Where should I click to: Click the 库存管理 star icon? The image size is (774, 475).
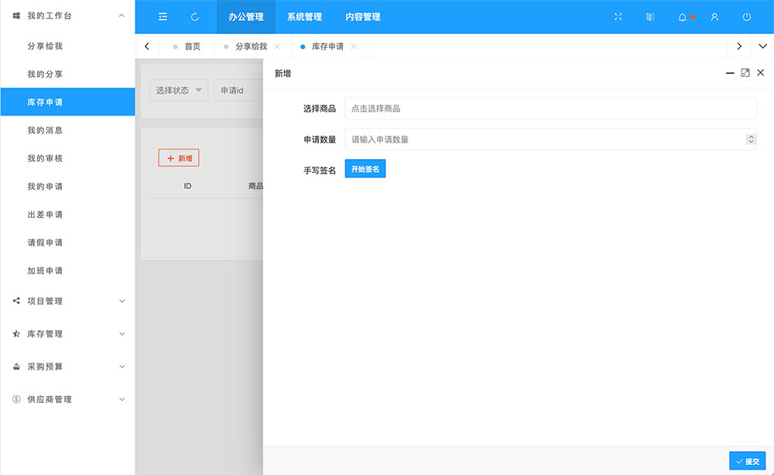[x=16, y=334]
